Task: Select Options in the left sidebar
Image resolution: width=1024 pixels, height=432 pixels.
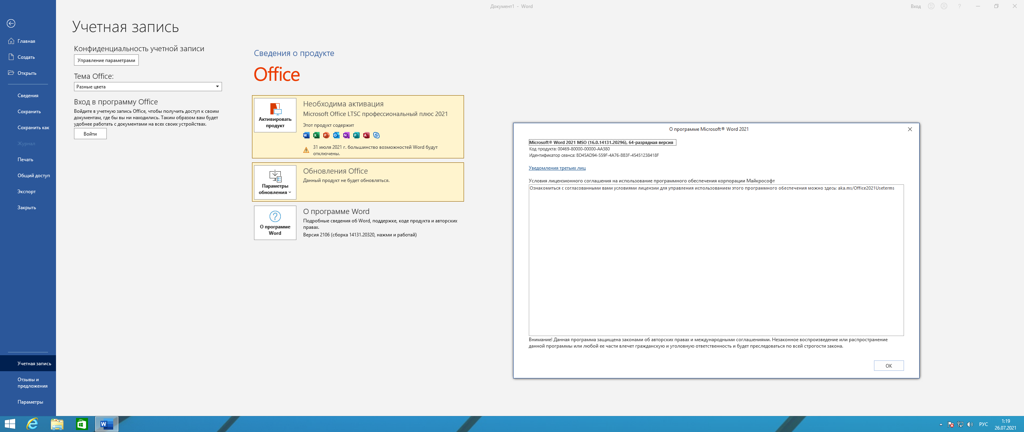Action: tap(30, 402)
